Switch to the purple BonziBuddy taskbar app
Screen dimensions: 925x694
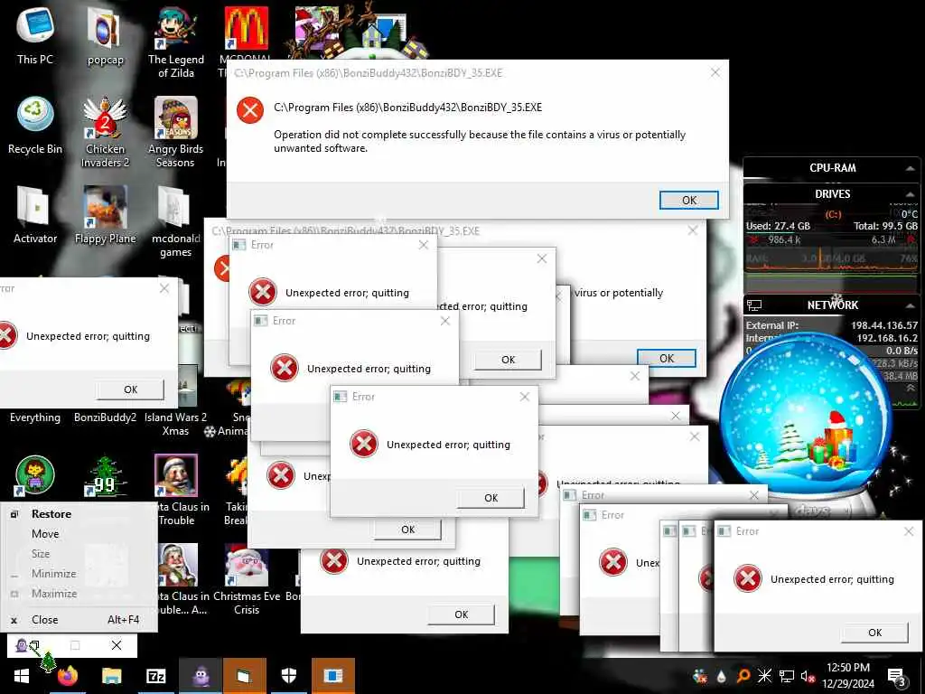(201, 676)
